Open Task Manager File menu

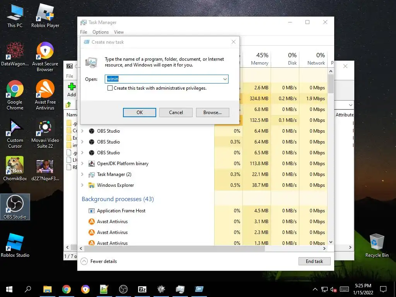pos(84,32)
